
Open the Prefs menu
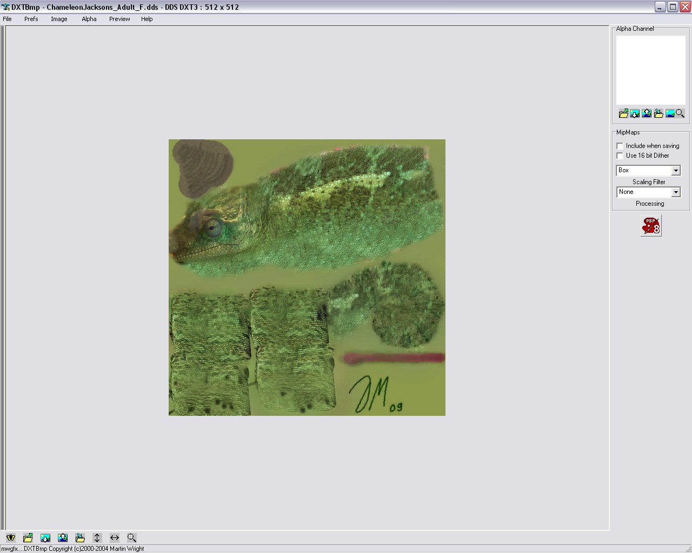click(31, 19)
